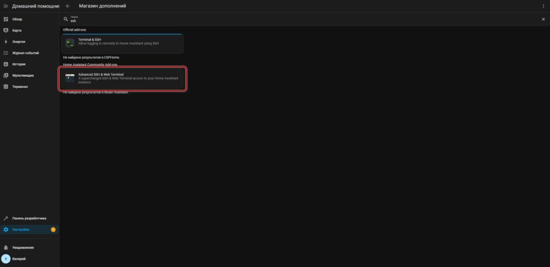Open Журнал событий in the sidebar
550x267 pixels.
(x=25, y=53)
